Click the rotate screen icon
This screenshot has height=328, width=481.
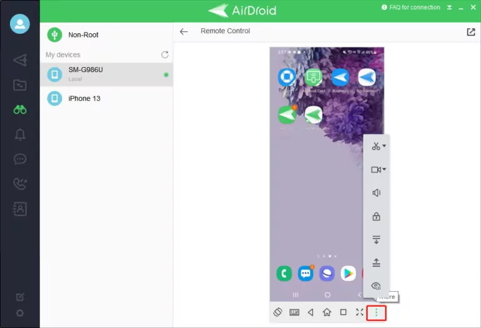click(x=278, y=312)
